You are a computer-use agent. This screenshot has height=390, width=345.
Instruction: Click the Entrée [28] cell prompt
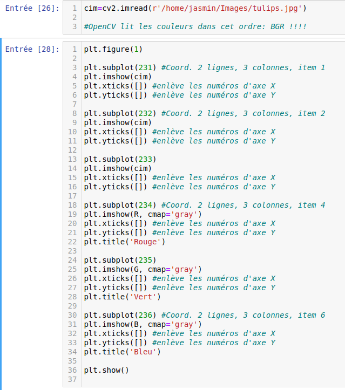click(32, 50)
